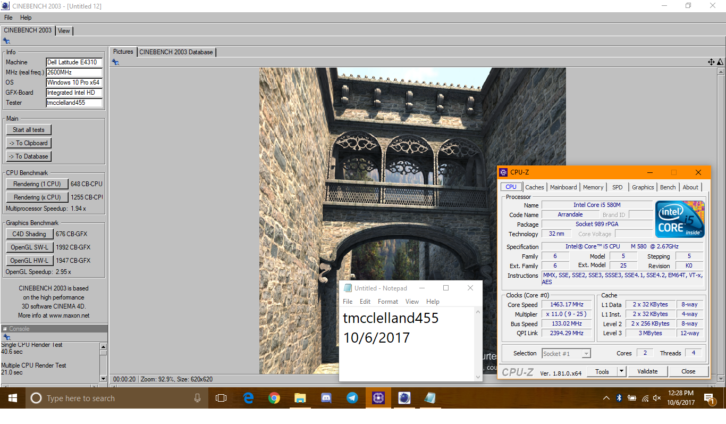Screen dimensions: 726x424
Task: Click the battery tray icon
Action: [x=632, y=398]
